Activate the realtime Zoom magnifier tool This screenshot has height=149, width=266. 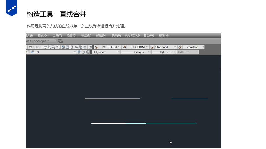point(49,47)
